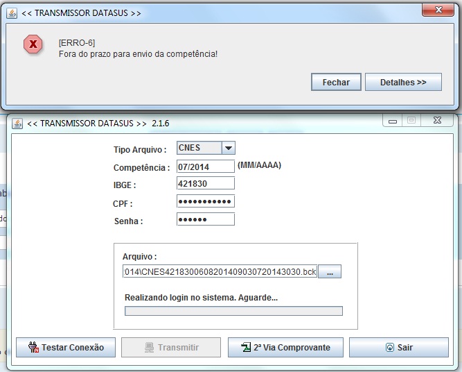Click the login progress bar
Viewport: 462px width, 372px height.
pos(233,311)
